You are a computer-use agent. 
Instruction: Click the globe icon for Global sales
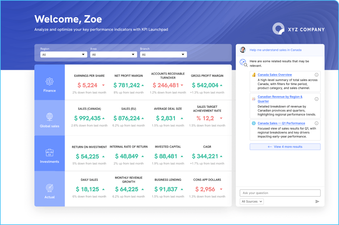49,116
